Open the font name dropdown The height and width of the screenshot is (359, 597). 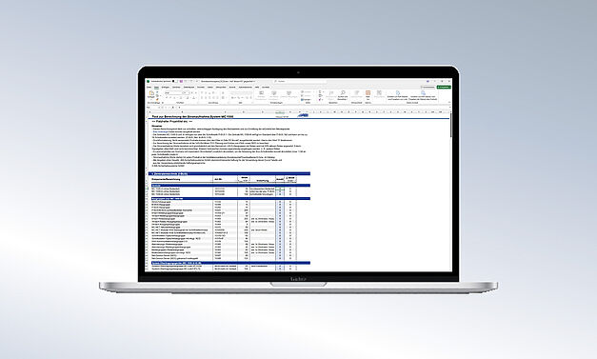pyautogui.click(x=173, y=93)
